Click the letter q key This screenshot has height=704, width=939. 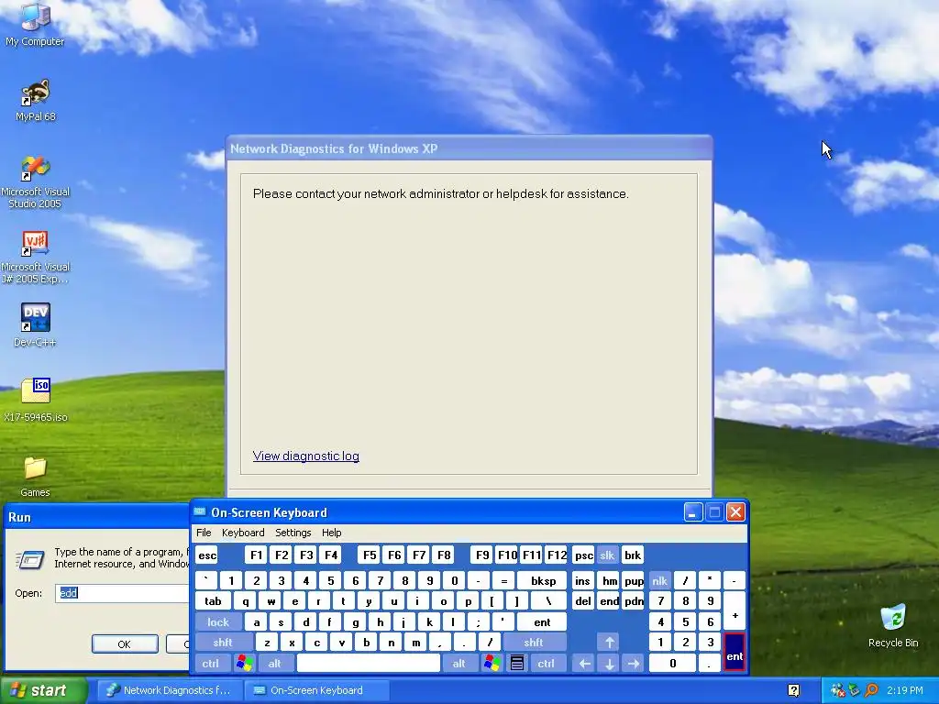(x=246, y=601)
